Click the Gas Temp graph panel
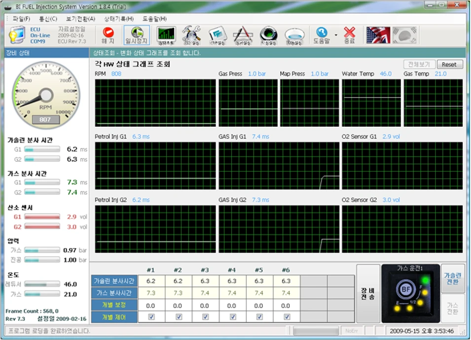 click(434, 103)
